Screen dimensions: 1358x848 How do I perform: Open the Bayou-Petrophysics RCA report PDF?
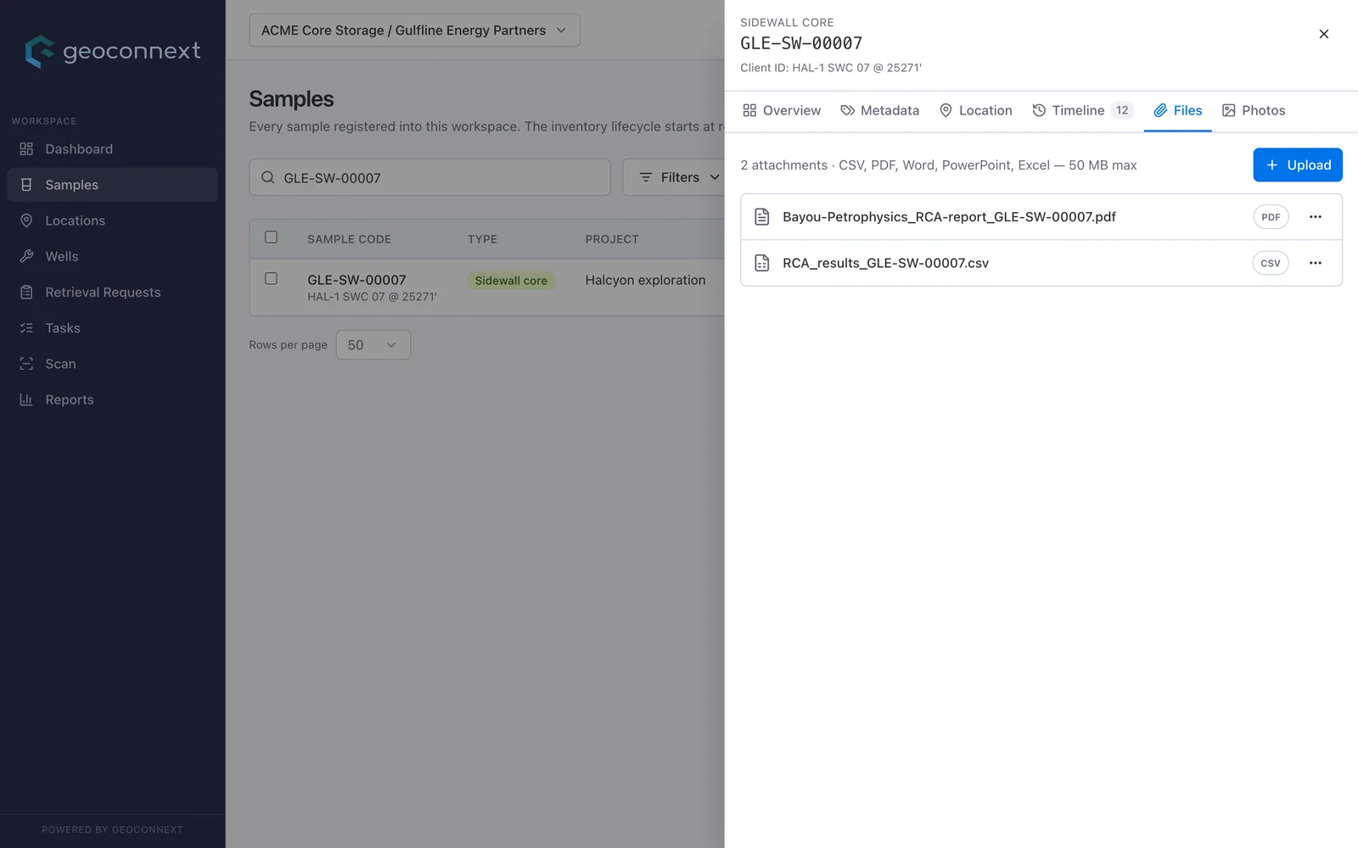pos(949,217)
